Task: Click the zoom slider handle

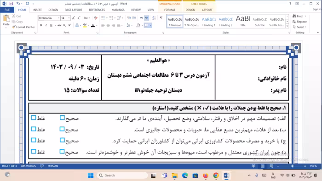Action: pos(293,166)
